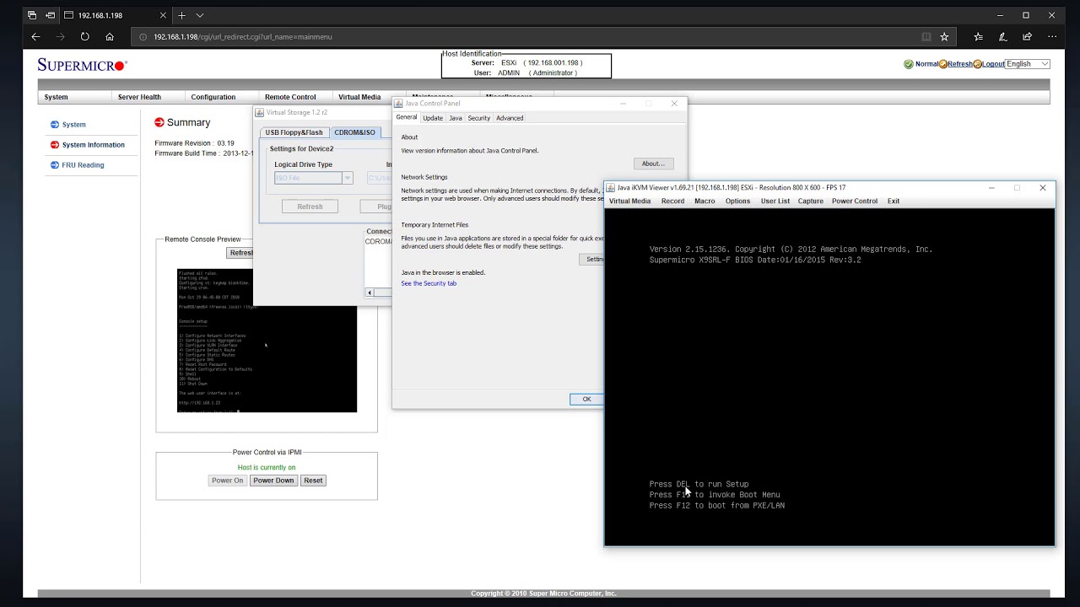Toggle reading view in address bar
1080x607 pixels.
926,37
